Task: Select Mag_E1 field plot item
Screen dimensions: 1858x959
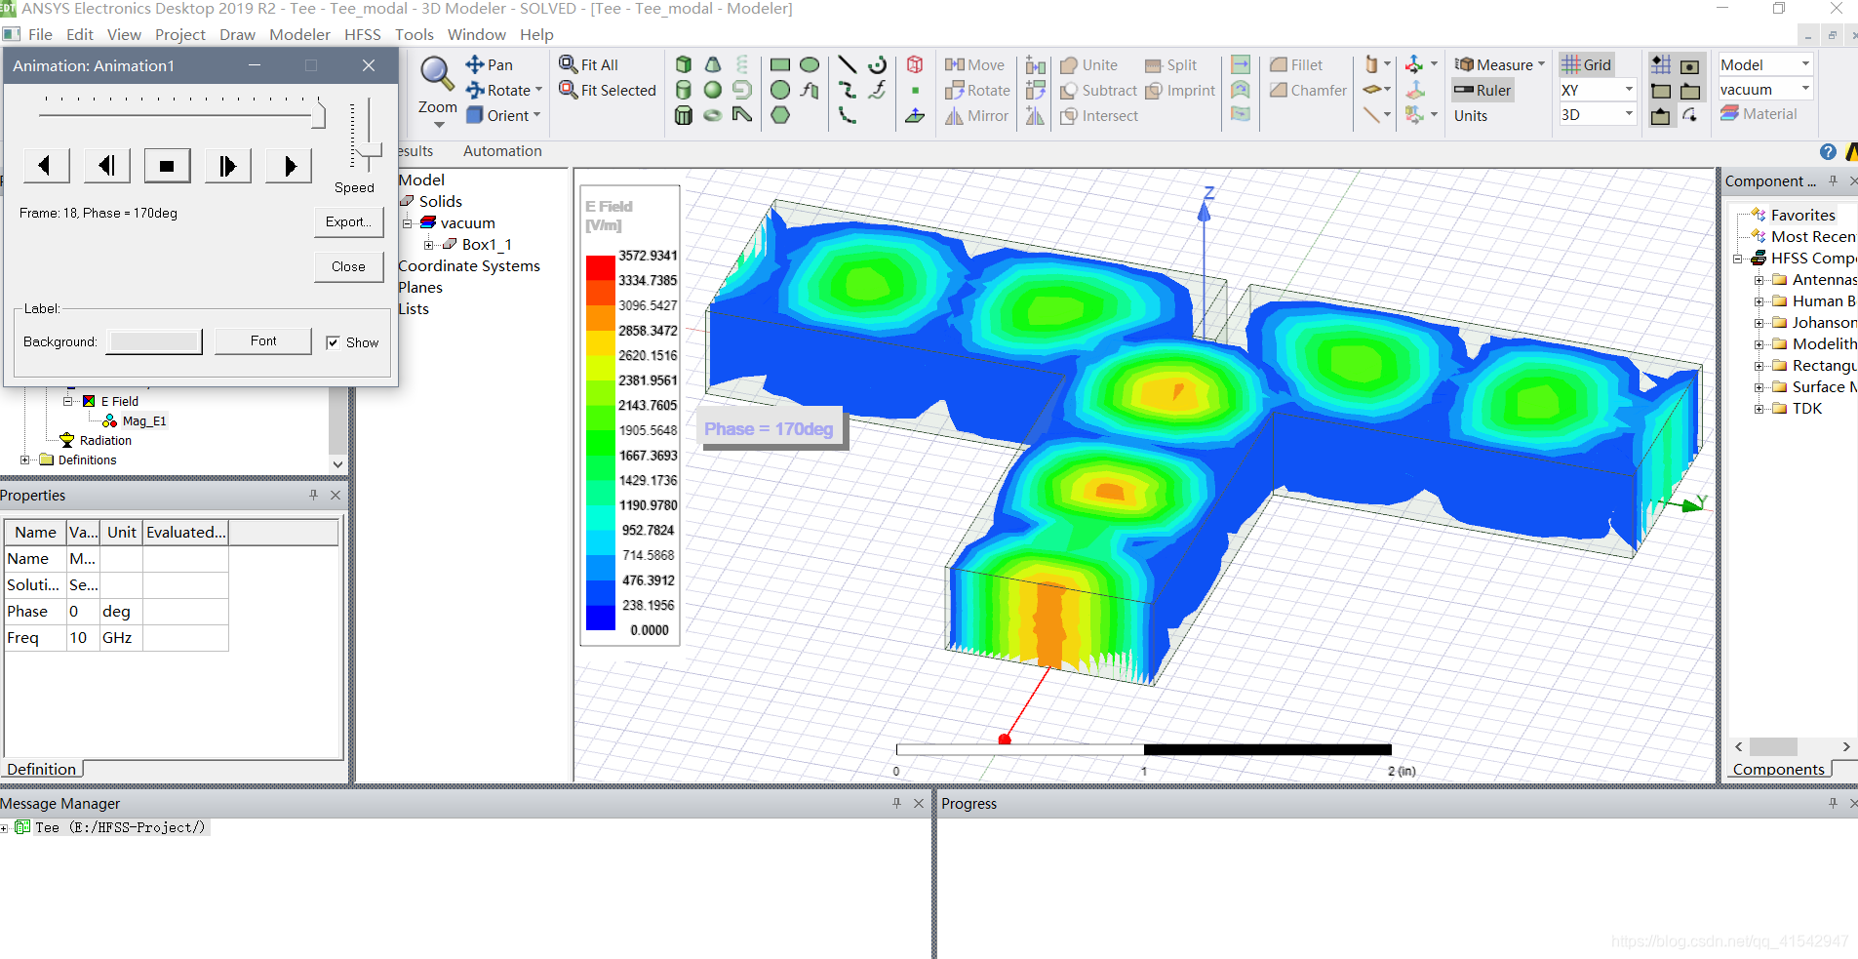Action: [x=144, y=421]
